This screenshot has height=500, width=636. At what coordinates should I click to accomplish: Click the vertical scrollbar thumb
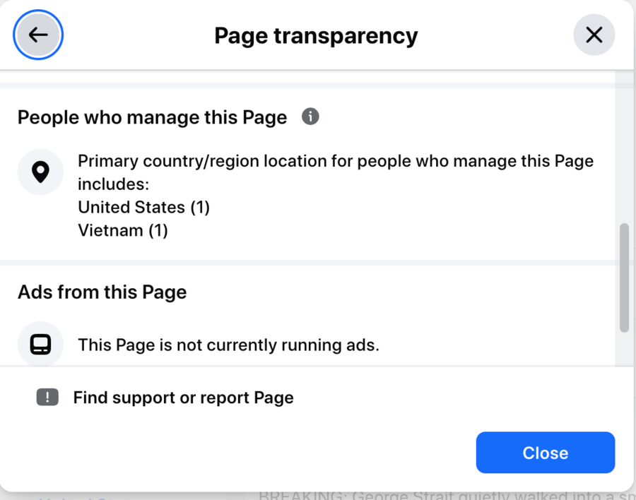624,278
